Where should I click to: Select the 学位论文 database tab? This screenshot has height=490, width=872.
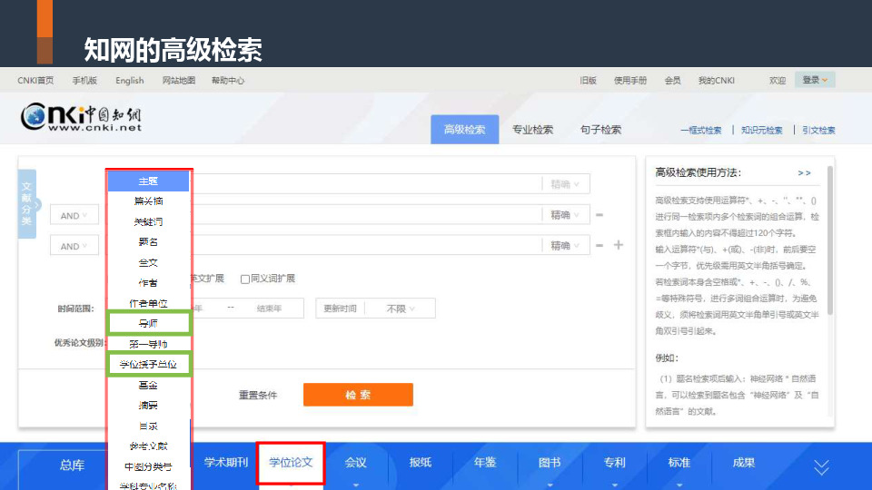tap(291, 462)
